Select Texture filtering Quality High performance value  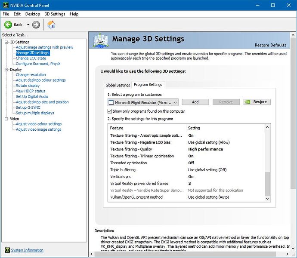coord(205,149)
